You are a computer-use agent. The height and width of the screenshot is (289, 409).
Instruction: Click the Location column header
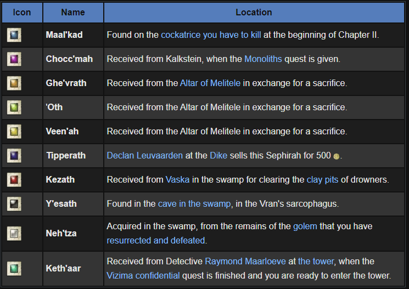254,12
